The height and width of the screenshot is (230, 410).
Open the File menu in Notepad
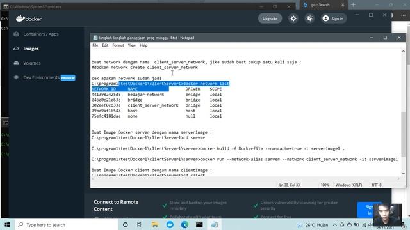pyautogui.click(x=95, y=45)
